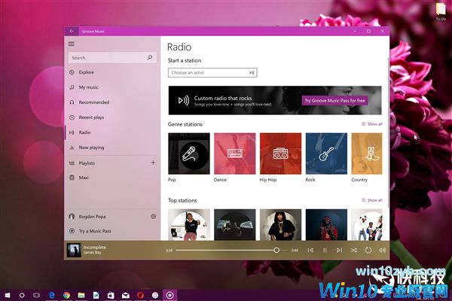Create new playlist with plus icon
This screenshot has height=301, width=452.
click(x=153, y=163)
